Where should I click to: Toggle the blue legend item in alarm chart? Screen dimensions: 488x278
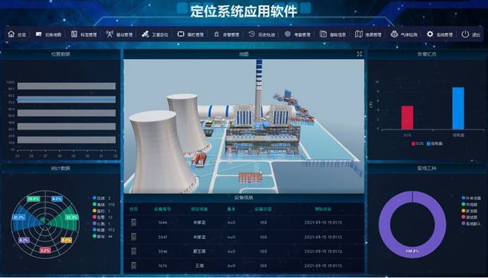(x=435, y=144)
